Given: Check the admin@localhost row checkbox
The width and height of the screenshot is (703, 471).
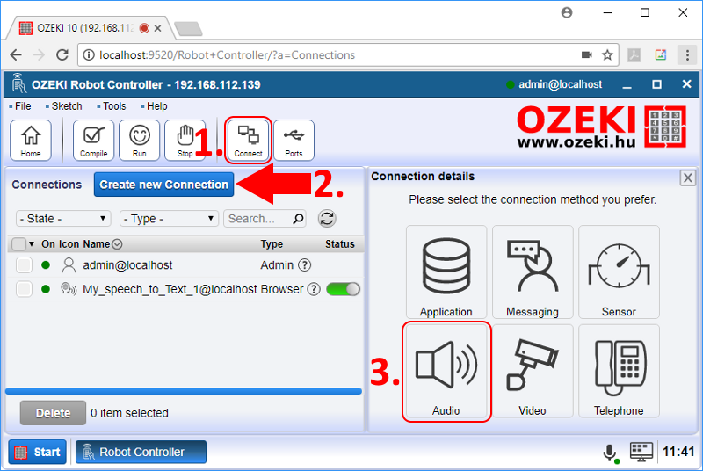Looking at the screenshot, I should coord(24,265).
